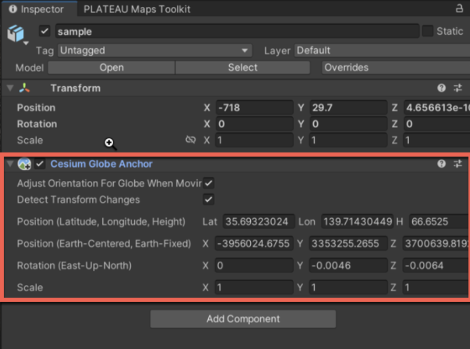Click the Model Open button
This screenshot has width=470, height=349.
click(112, 68)
